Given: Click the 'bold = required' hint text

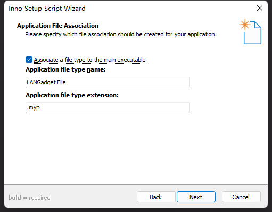Looking at the screenshot, I should point(29,198).
